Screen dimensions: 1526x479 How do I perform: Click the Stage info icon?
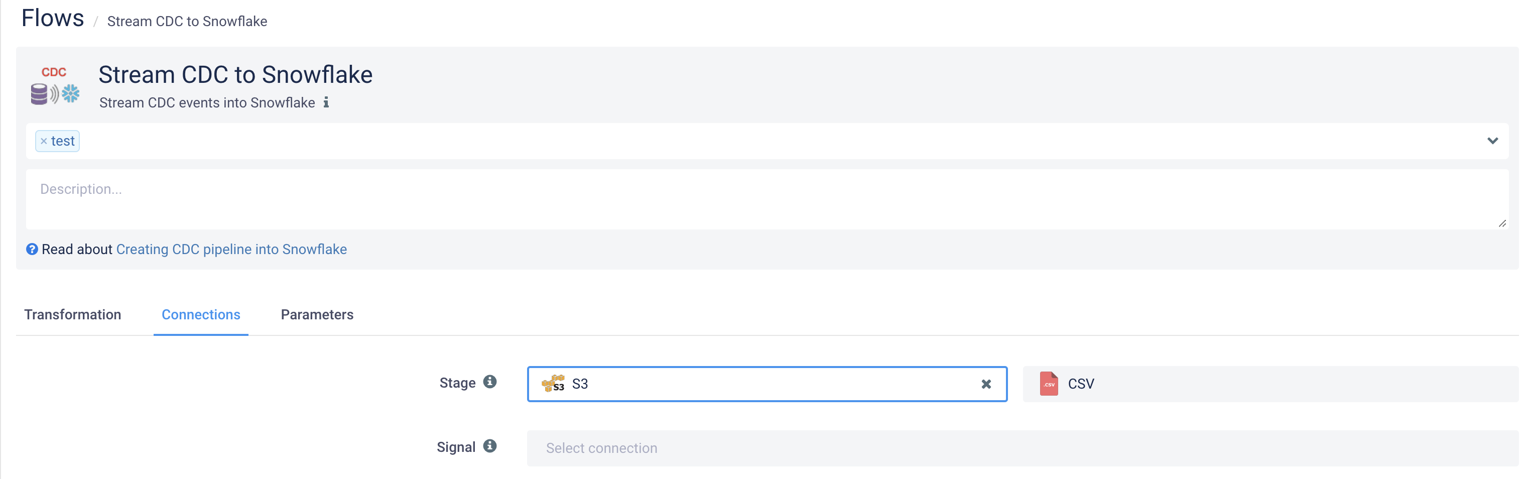coord(489,382)
